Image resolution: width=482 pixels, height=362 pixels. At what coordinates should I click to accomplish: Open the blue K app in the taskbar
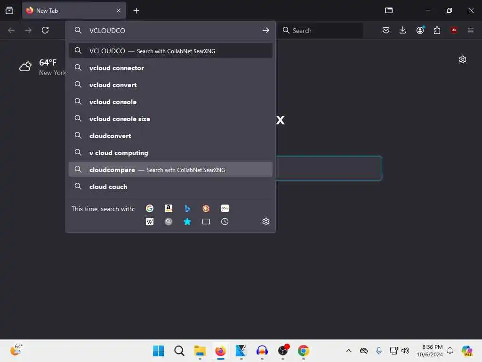241,351
